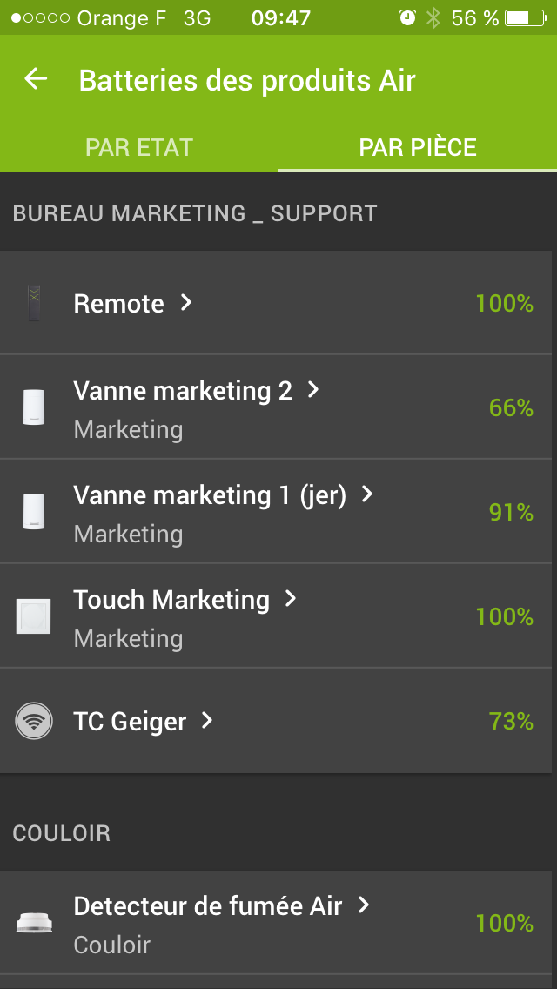
Task: Tap the BUREAU MARKETING _ SUPPORT section header
Action: [195, 213]
